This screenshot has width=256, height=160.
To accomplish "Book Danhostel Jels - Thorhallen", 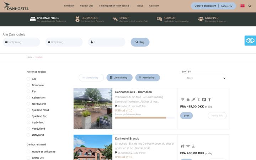I will pos(186,116).
